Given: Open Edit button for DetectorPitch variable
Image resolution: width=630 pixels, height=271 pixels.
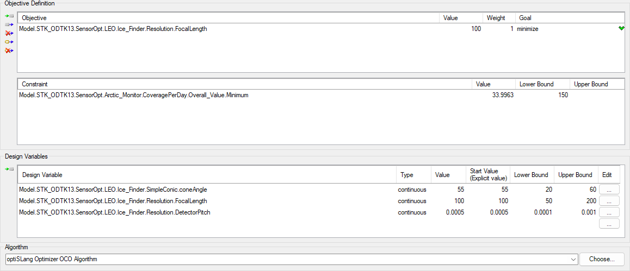Looking at the screenshot, I should (x=609, y=212).
